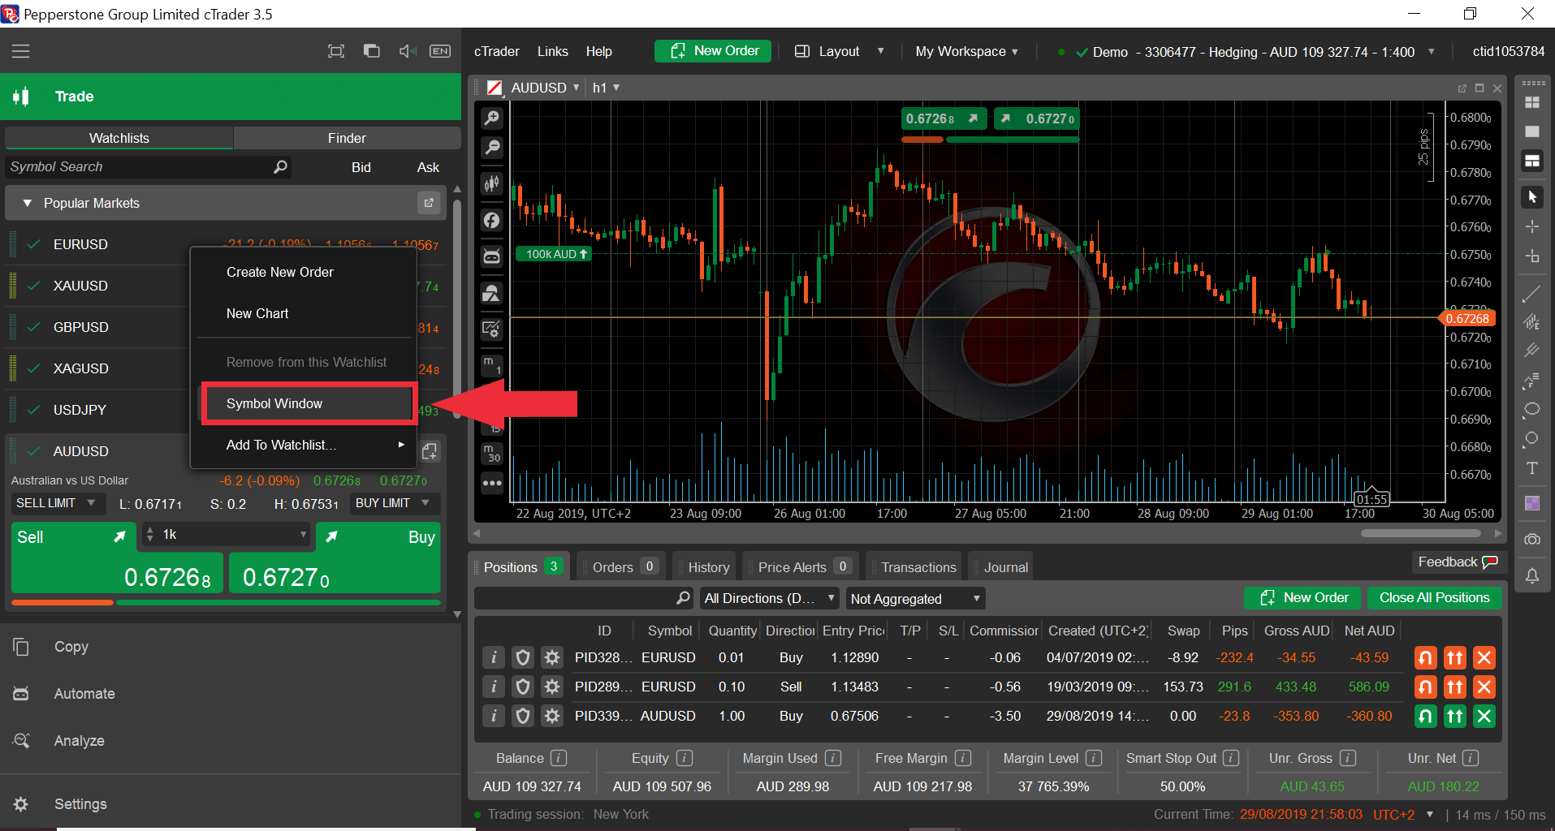
Task: Toggle GBPUSD watchlist checkmark
Action: click(x=34, y=327)
